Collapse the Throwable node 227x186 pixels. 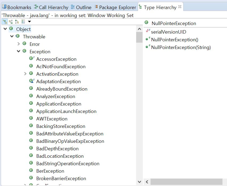12,37
